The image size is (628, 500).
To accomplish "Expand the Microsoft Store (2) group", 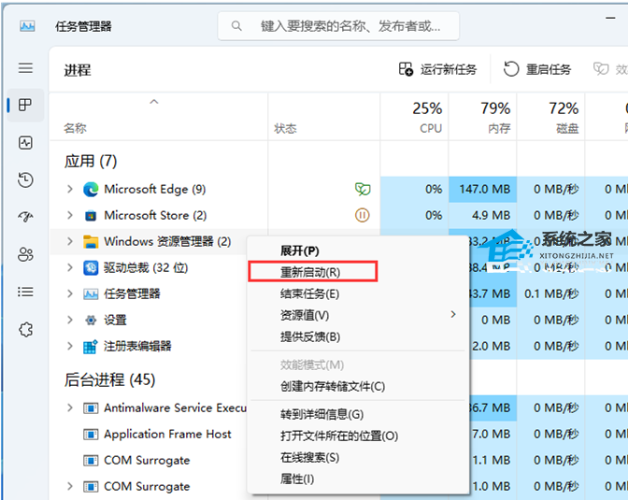I will point(70,216).
